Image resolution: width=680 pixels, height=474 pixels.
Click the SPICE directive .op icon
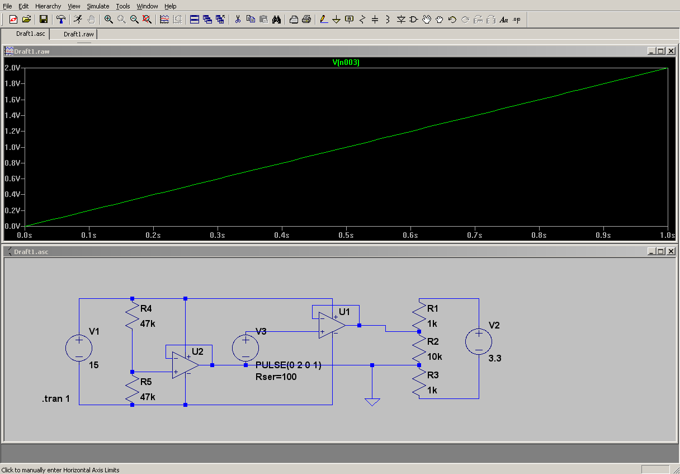(x=516, y=20)
